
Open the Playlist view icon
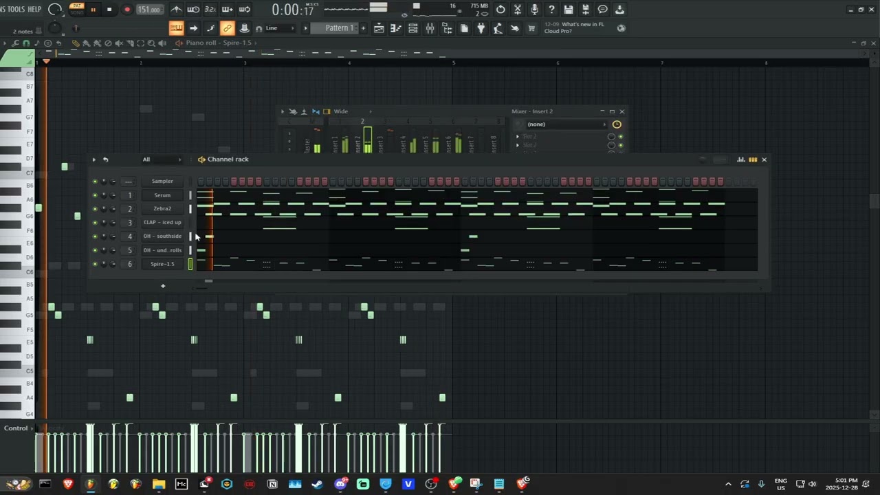pos(379,28)
